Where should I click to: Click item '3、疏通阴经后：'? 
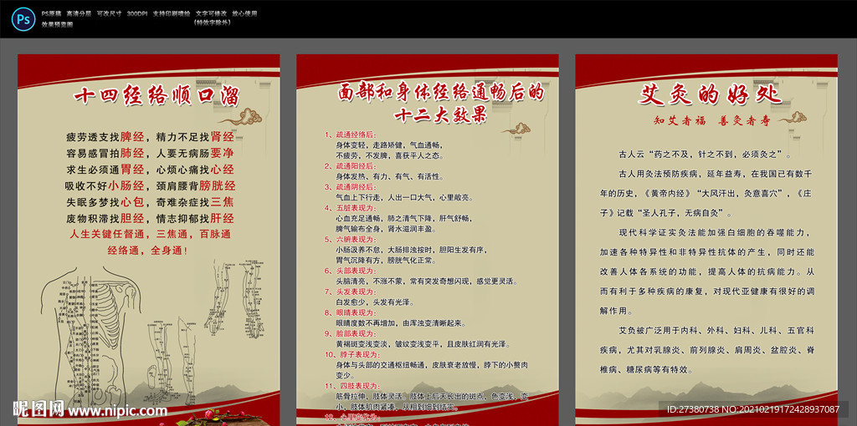[x=351, y=186]
